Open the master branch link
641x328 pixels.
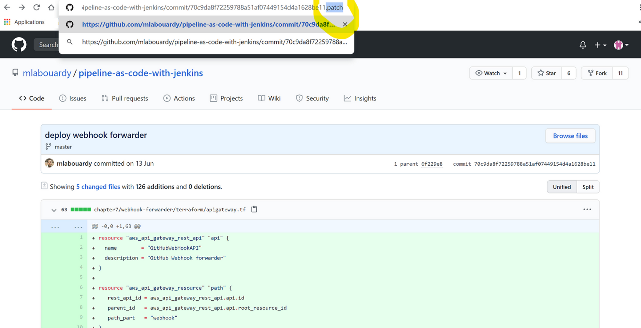[63, 147]
